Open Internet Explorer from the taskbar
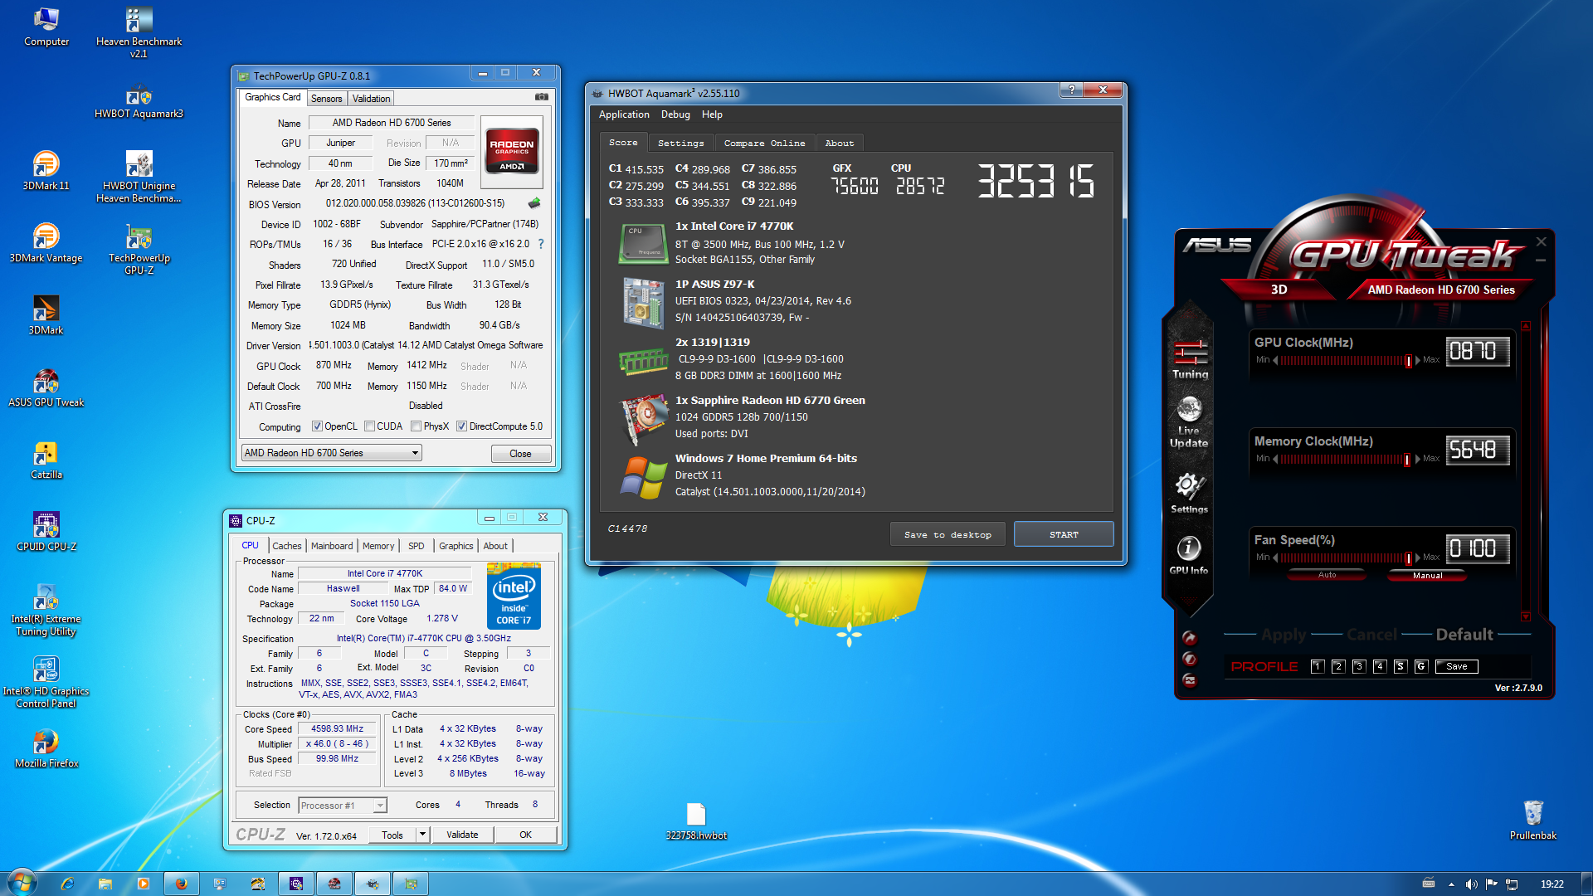 pos(67,884)
